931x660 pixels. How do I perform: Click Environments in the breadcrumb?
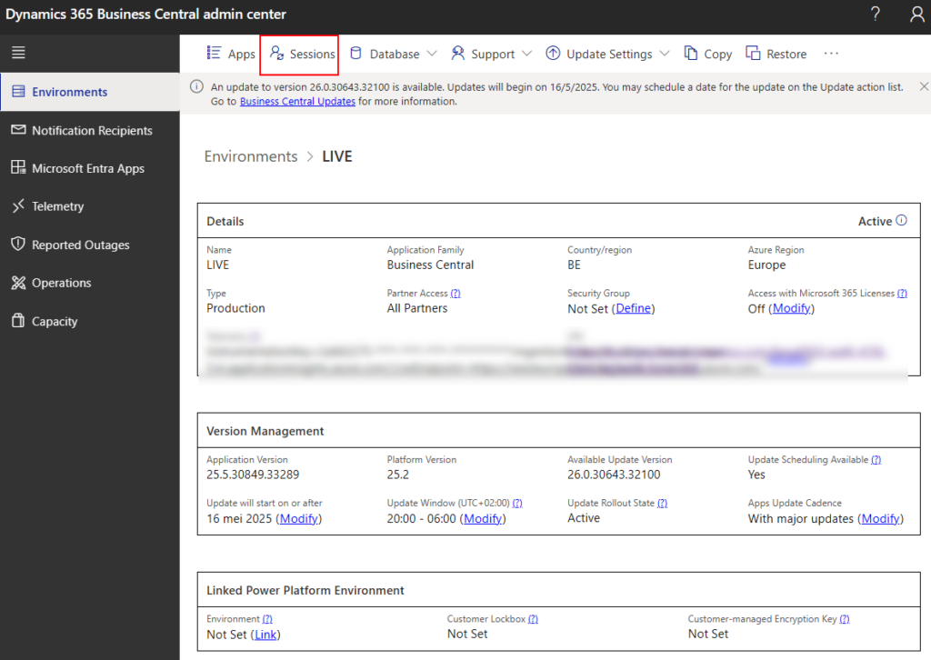(x=251, y=156)
